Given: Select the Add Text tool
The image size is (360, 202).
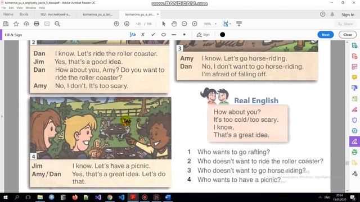Looking at the screenshot, I should (x=133, y=35).
